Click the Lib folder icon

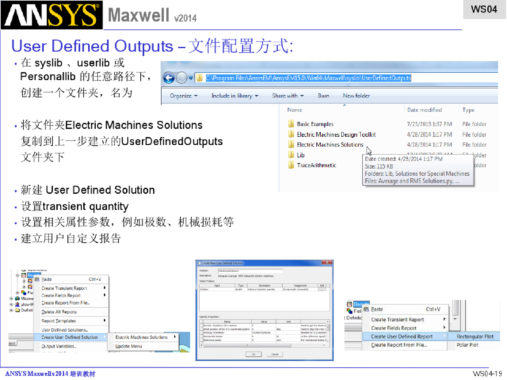(x=291, y=155)
